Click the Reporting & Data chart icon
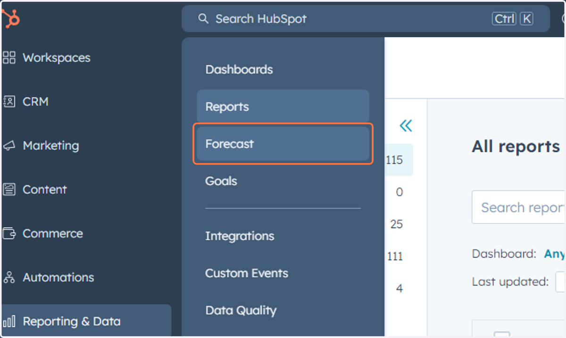Image resolution: width=566 pixels, height=338 pixels. pyautogui.click(x=9, y=322)
